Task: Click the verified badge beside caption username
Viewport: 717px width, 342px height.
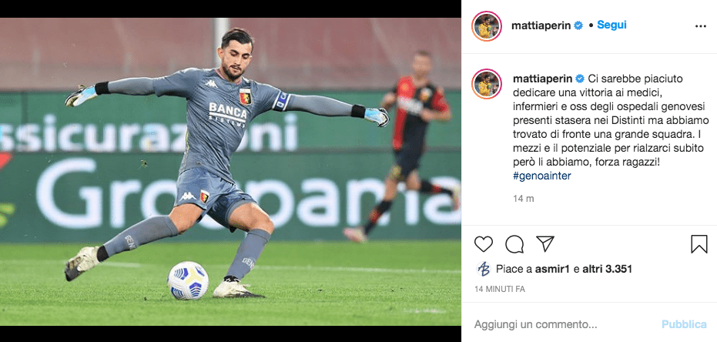Action: click(x=580, y=79)
